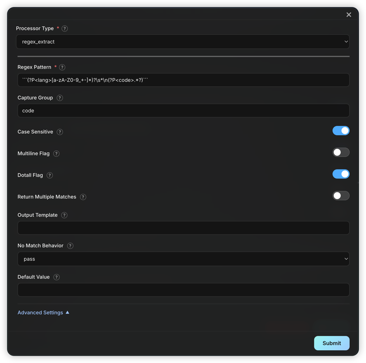Click the Regex Pattern help icon
This screenshot has width=366, height=363.
tap(62, 67)
